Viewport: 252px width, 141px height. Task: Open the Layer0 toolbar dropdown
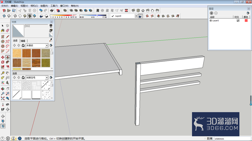point(136,16)
